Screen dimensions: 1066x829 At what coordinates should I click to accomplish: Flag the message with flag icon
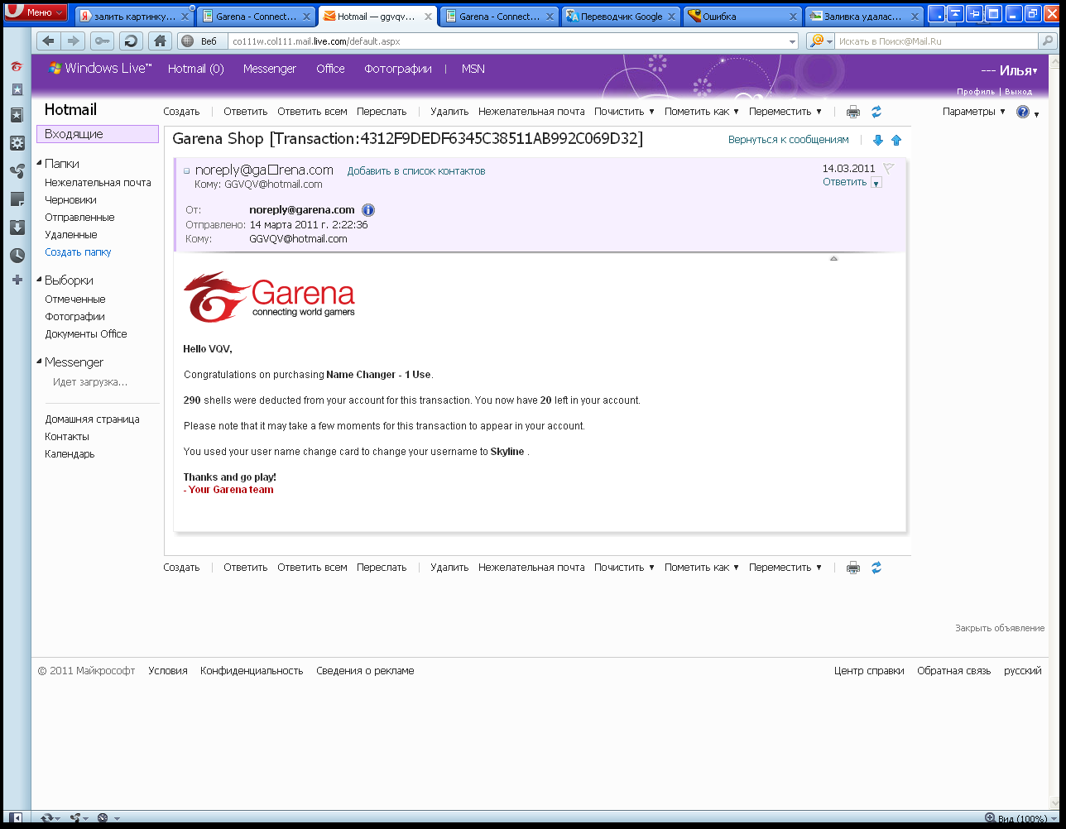pyautogui.click(x=889, y=168)
